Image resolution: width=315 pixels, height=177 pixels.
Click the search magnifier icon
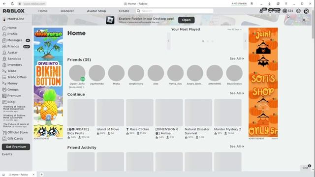pyautogui.click(x=138, y=11)
